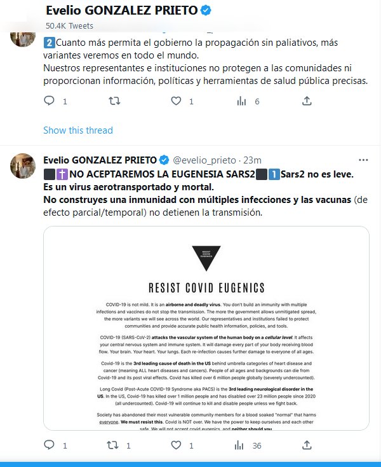This screenshot has height=467, width=381.
Task: Like the EUGENESIA SARS2 tweet
Action: [176, 445]
